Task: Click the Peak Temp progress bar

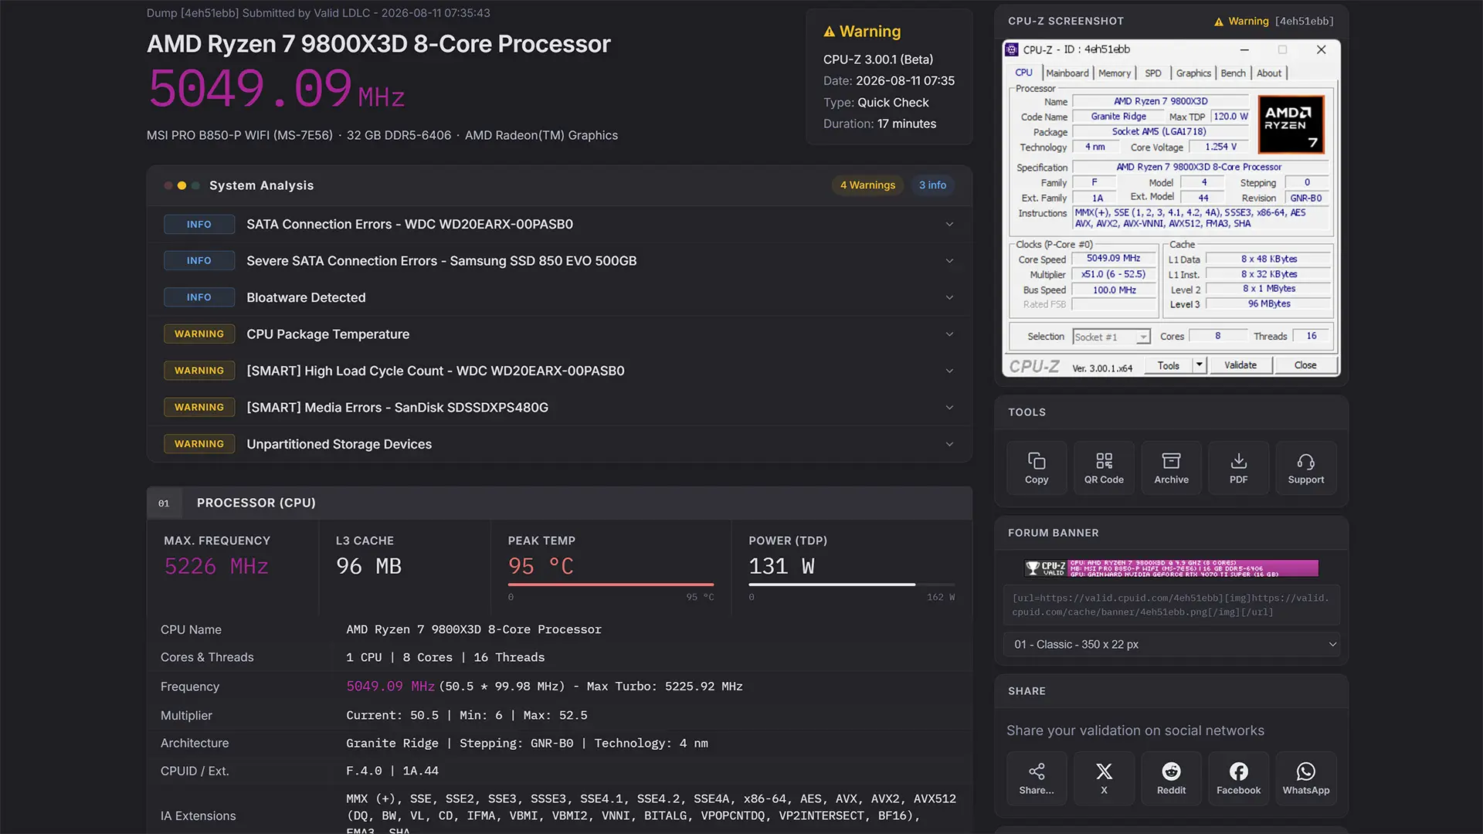Action: click(x=611, y=585)
